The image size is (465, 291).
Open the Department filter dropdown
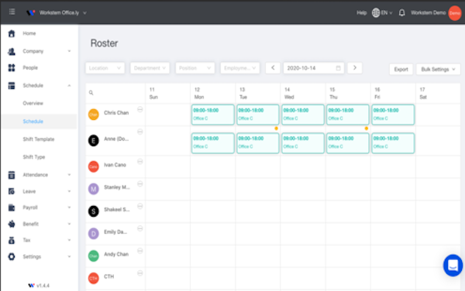click(x=150, y=68)
